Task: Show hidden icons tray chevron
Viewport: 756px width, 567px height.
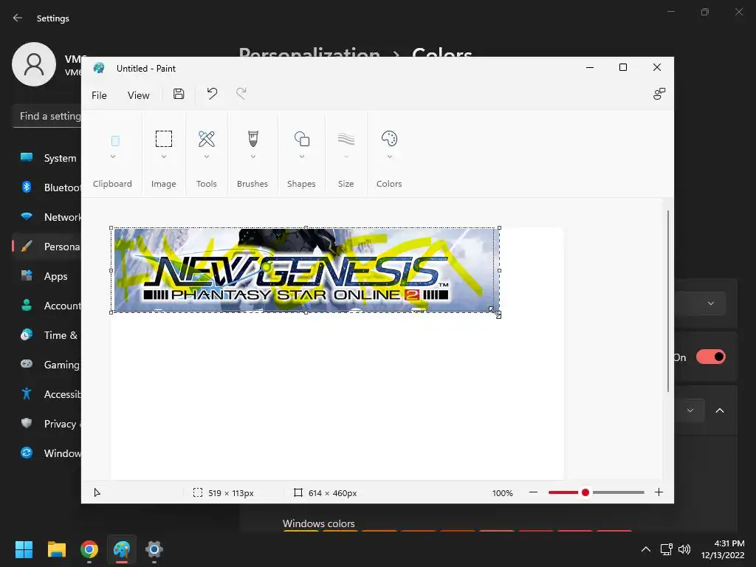Action: [x=646, y=549]
